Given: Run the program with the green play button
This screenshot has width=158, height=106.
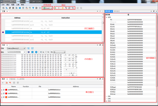Looking at the screenshot, I should (x=56, y=8).
